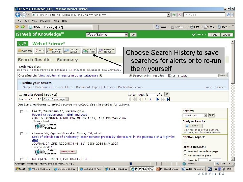Click the Help button with question mark
The width and height of the screenshot is (243, 182).
pyautogui.click(x=40, y=51)
